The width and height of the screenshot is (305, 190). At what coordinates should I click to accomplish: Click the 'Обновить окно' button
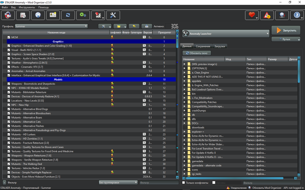[197, 53]
